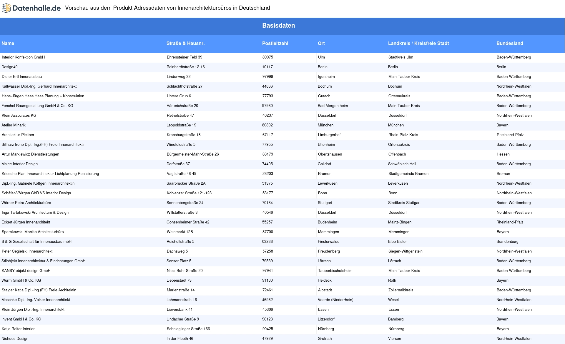This screenshot has width=565, height=344.
Task: Click the Basisdaten section header
Action: click(x=278, y=26)
